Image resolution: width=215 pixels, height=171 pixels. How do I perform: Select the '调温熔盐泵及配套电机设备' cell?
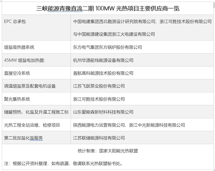(36, 86)
